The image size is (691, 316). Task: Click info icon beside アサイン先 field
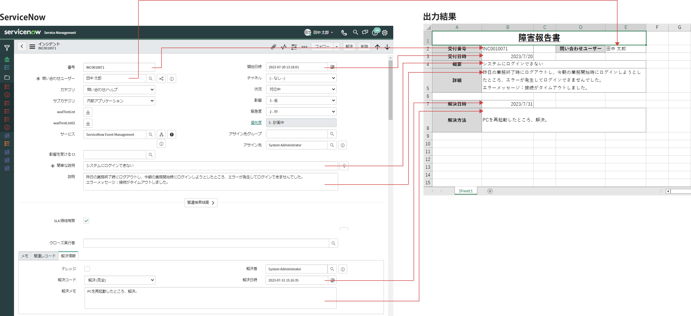pos(343,145)
